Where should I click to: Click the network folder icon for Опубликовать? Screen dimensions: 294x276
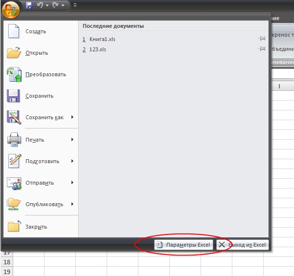pos(13,204)
